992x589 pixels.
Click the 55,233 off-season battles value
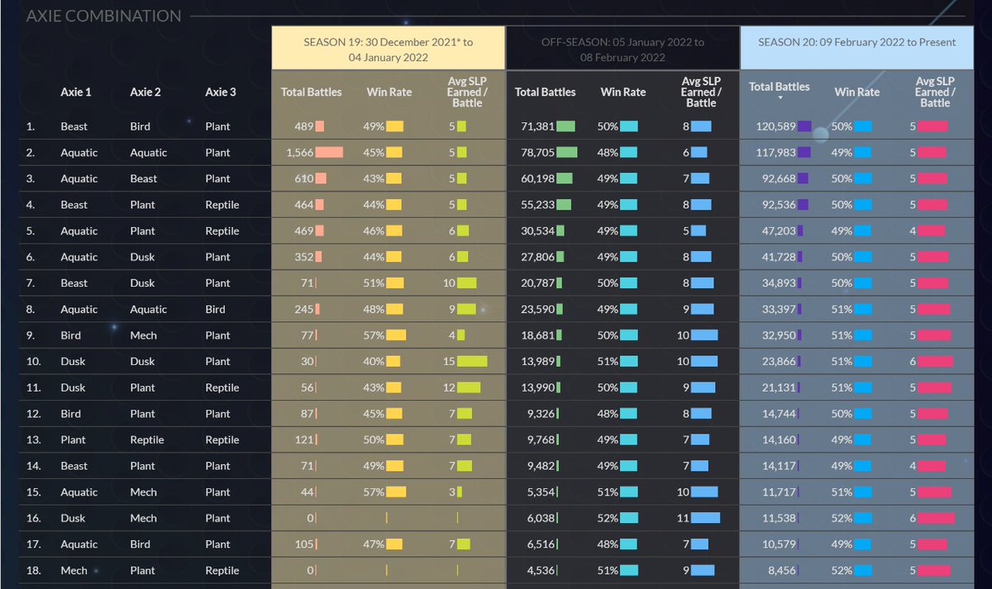pyautogui.click(x=537, y=205)
